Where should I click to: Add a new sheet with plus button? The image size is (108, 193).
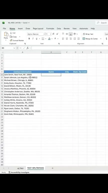(x=52, y=168)
